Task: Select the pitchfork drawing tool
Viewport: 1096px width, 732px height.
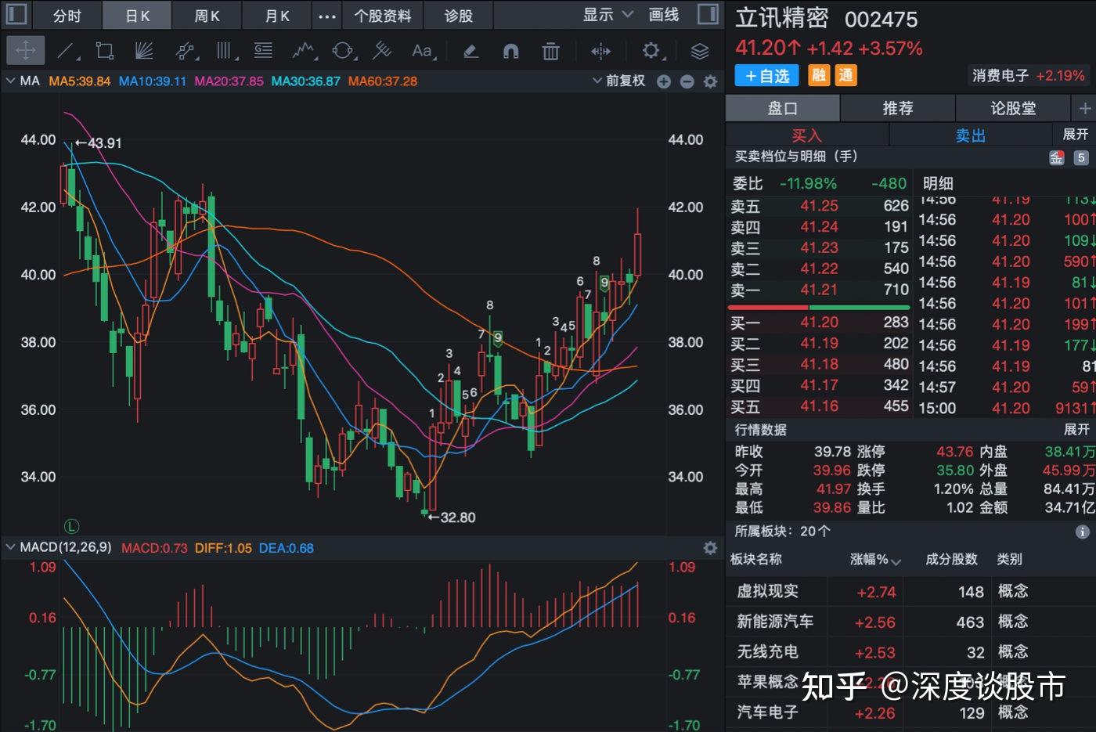Action: (x=382, y=52)
